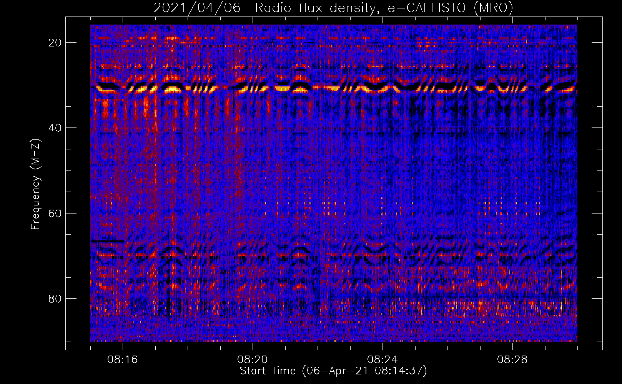Screen dimensions: 622x384
Task: Click the '60' frequency tick label
Action: 55,213
